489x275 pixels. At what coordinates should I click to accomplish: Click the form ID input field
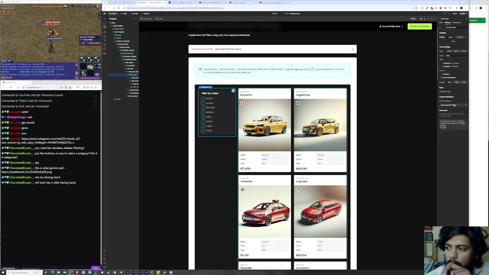click(x=457, y=27)
